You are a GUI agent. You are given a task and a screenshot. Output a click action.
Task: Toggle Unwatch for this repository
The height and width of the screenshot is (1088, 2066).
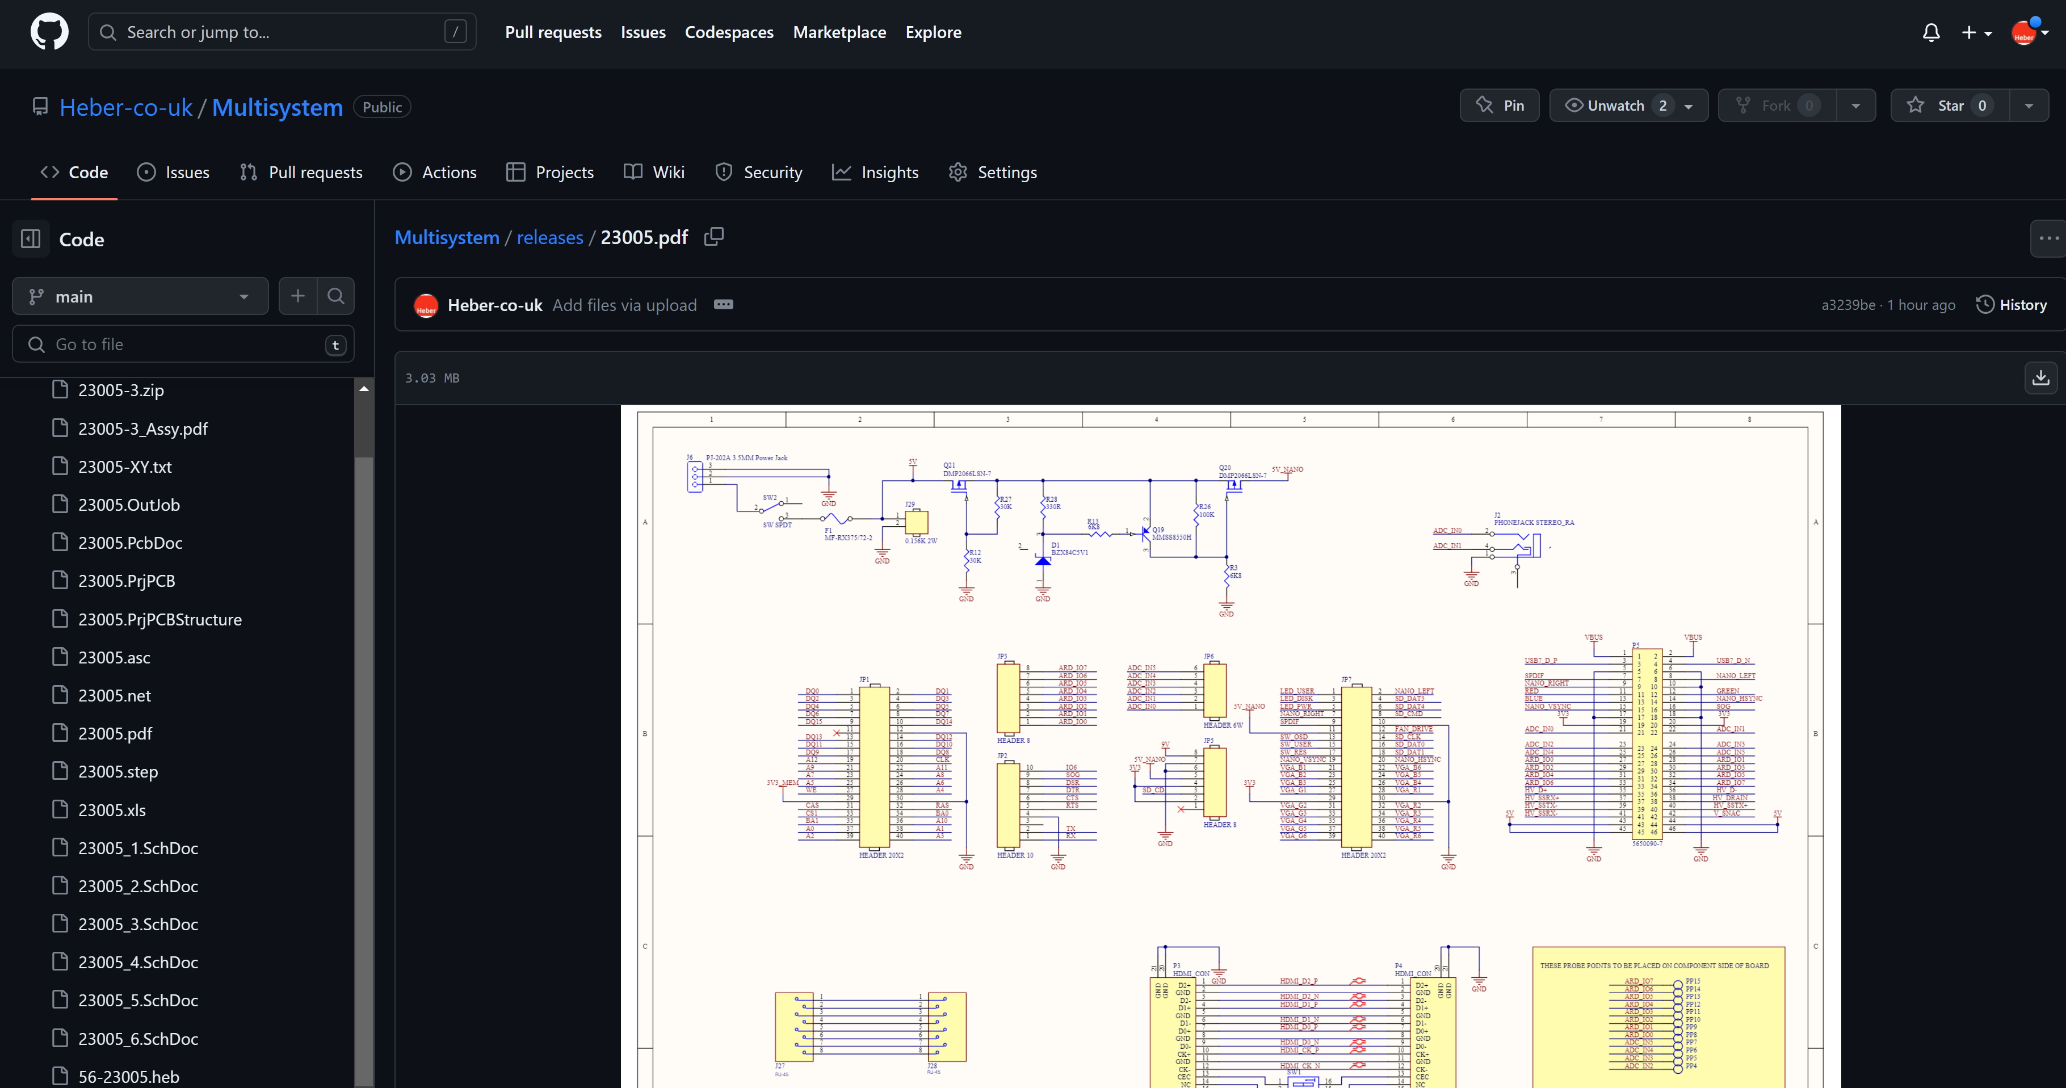click(x=1615, y=106)
